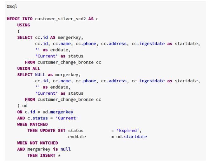Select the MERGE INTO keywords
209x163 pixels.
coord(20,19)
